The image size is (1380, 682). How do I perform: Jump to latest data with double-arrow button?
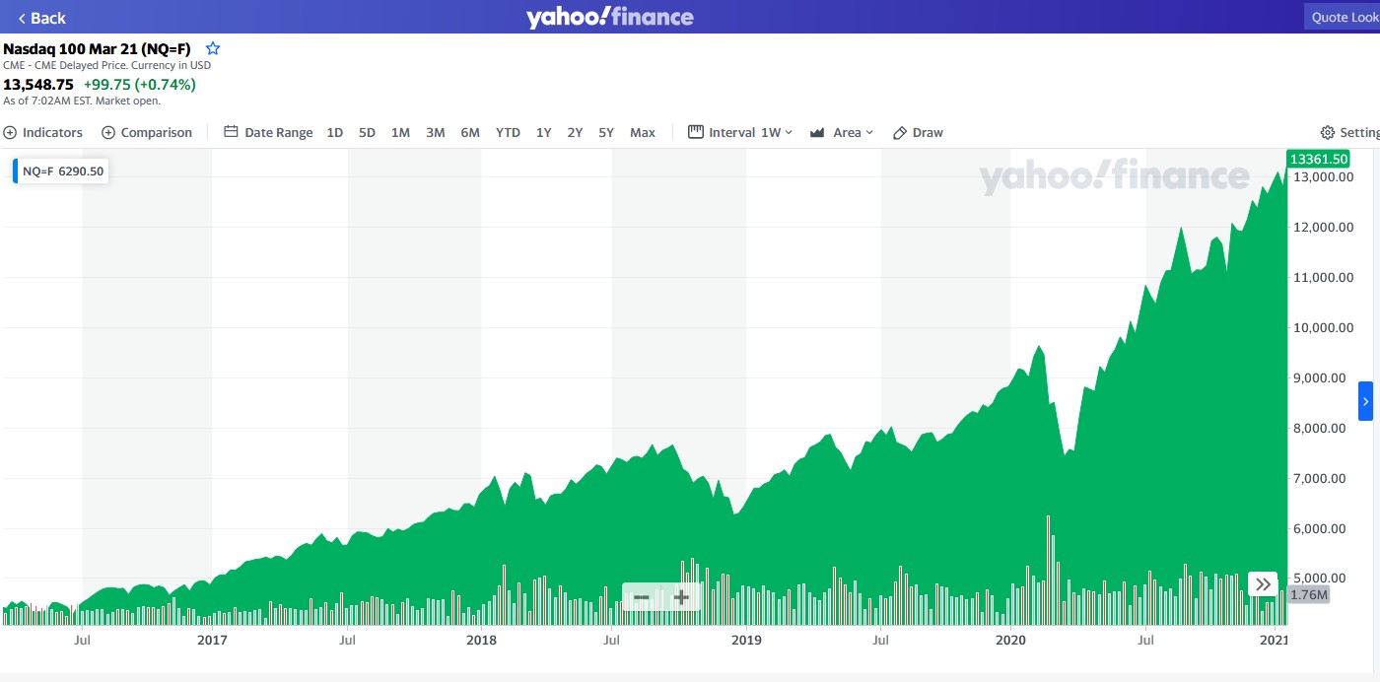tap(1263, 584)
